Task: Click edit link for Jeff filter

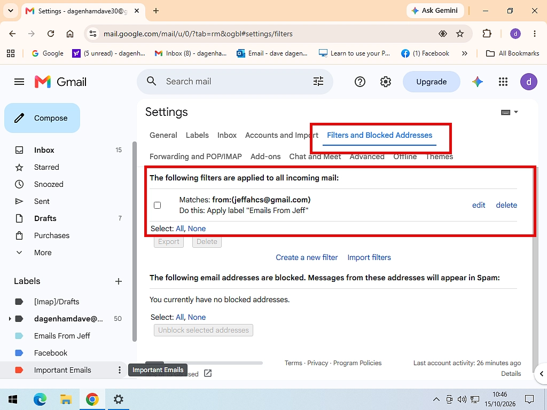Action: (479, 205)
